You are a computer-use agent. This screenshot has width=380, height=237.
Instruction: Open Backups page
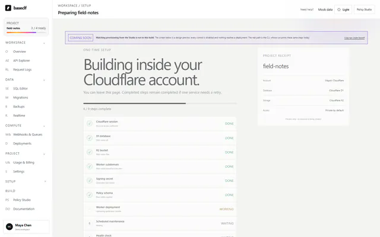point(25,107)
